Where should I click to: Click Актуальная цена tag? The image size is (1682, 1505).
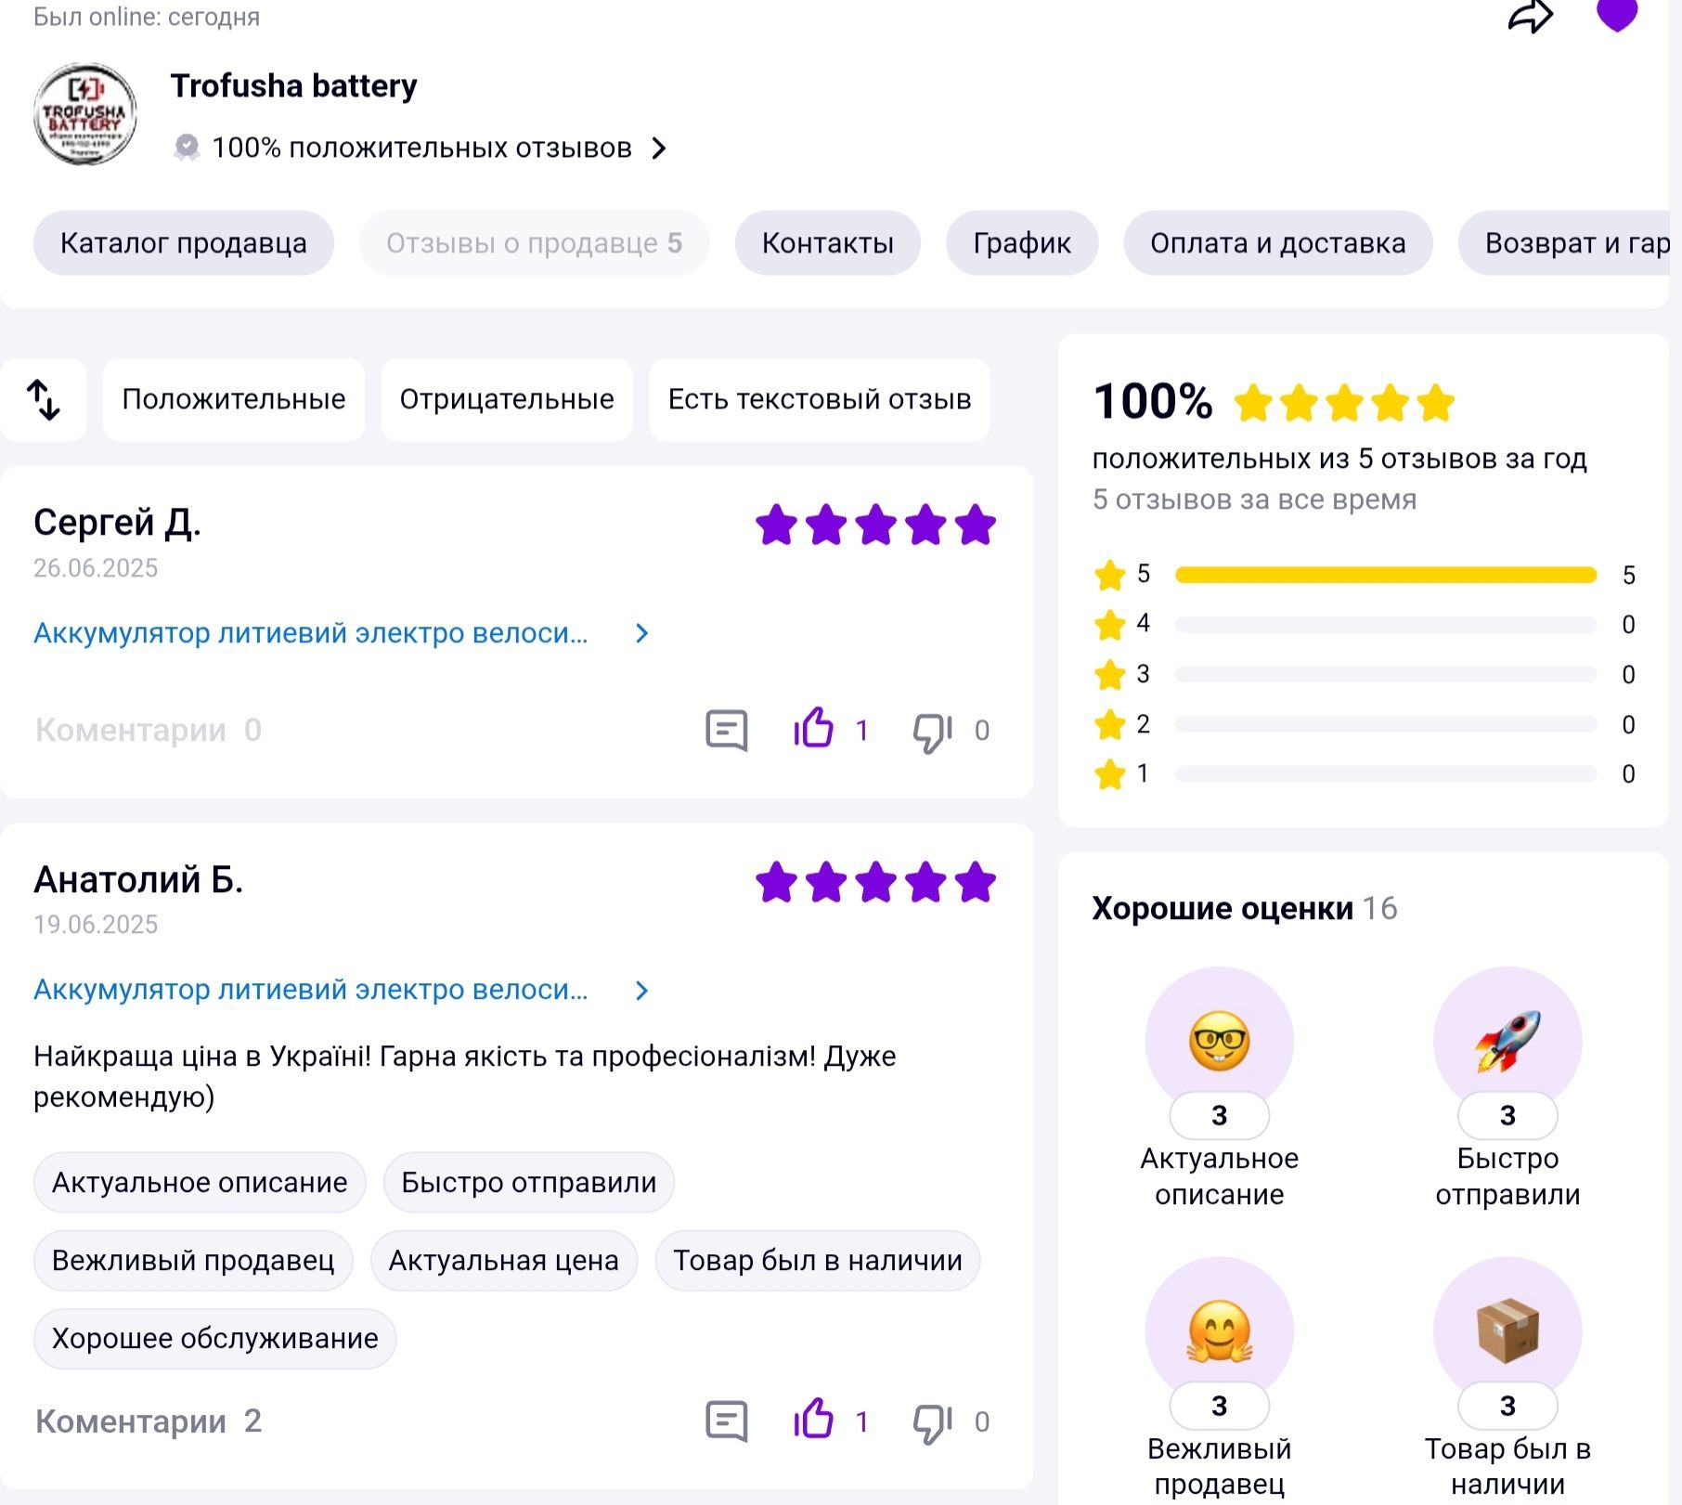pos(504,1261)
